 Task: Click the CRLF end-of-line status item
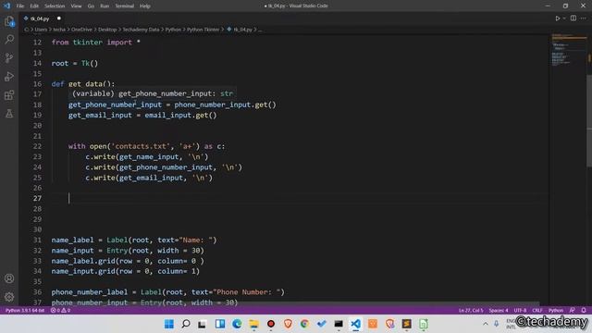(x=536, y=311)
